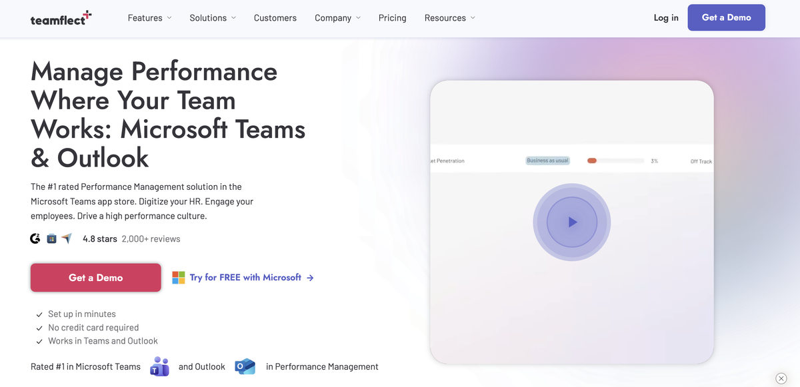
Task: Click the Microsoft app store rating icon
Action: (51, 238)
